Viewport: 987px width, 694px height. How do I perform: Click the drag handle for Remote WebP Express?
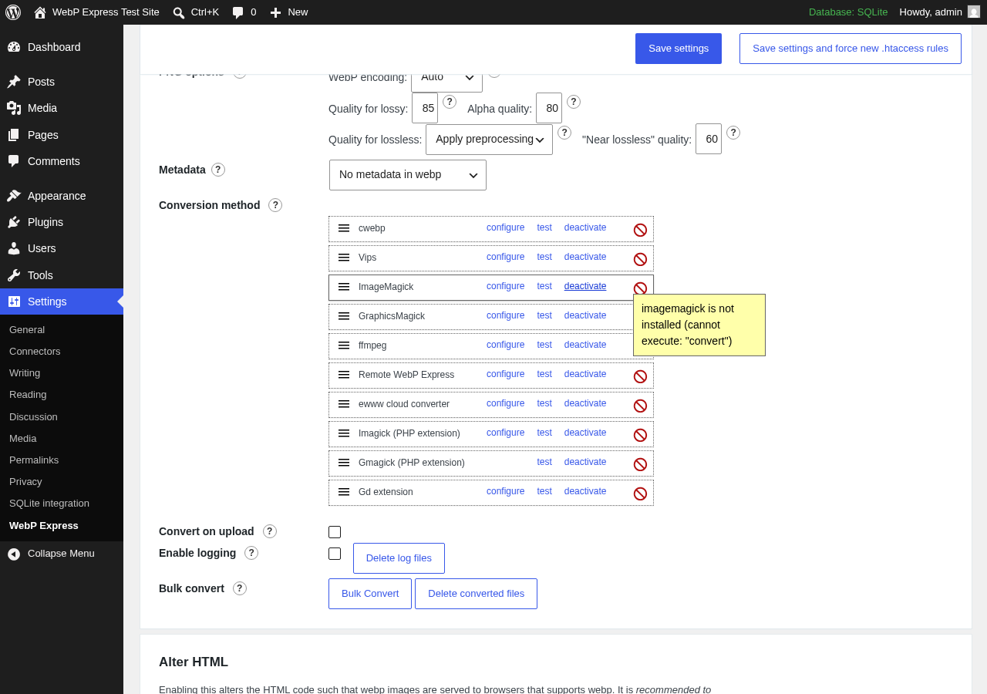point(344,375)
